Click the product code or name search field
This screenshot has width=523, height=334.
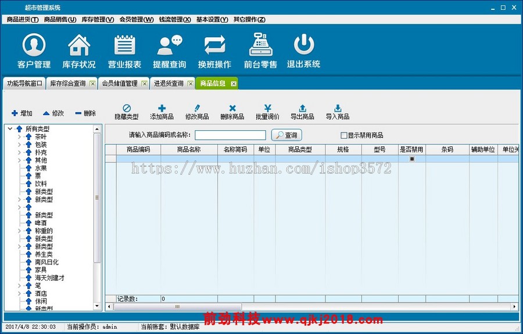[230, 135]
